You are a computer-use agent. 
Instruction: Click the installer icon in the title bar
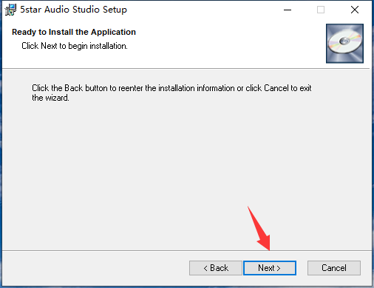(10, 10)
